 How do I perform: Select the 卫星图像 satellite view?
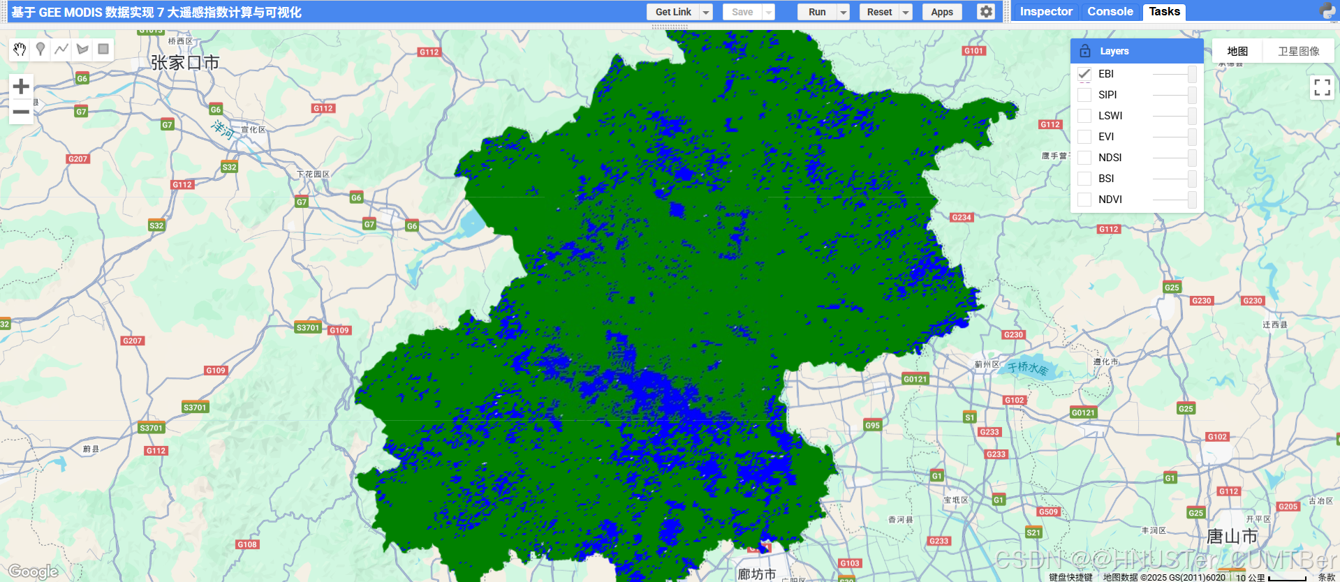[x=1299, y=51]
